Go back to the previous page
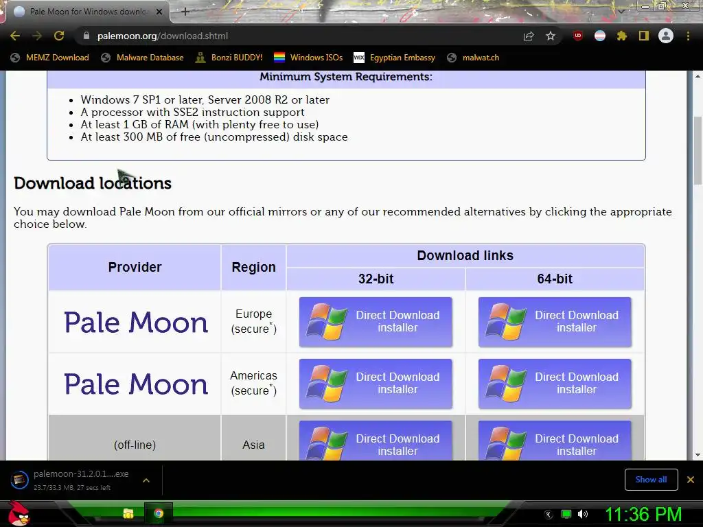This screenshot has height=527, width=703. [x=15, y=36]
